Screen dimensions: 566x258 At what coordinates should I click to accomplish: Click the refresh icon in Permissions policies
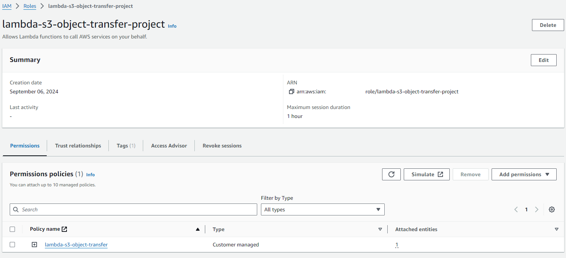click(x=391, y=174)
